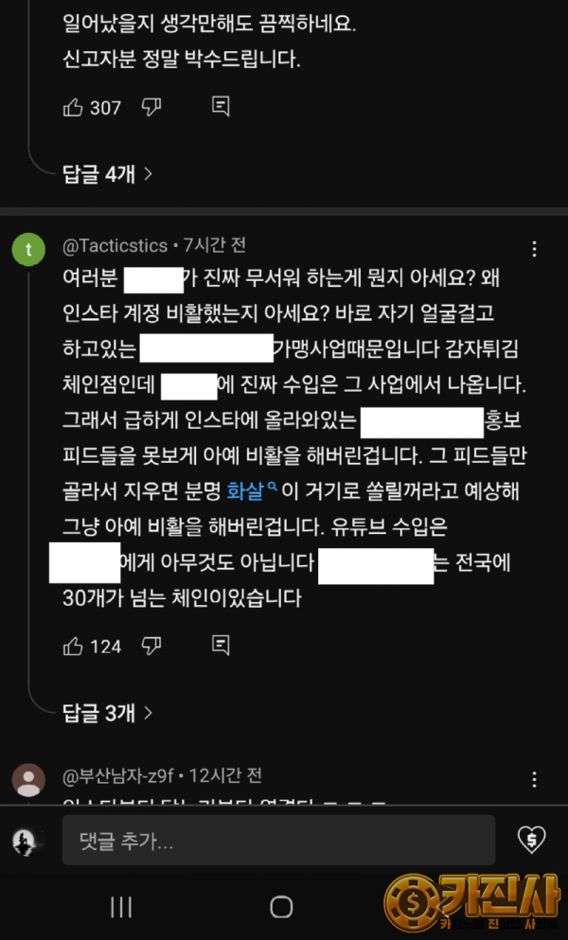Click the green t avatar of Tacticstics

[28, 249]
